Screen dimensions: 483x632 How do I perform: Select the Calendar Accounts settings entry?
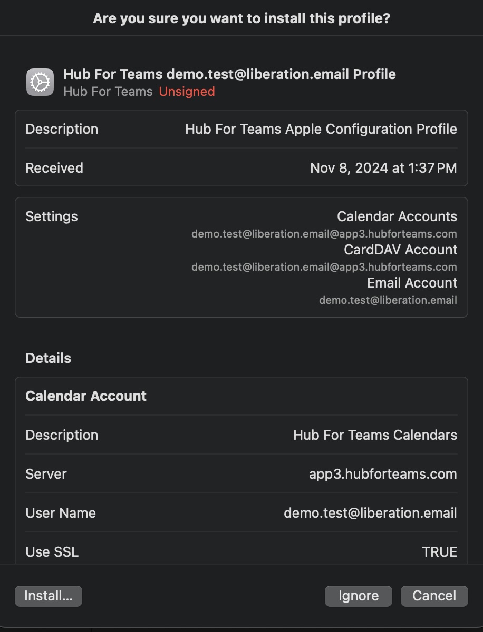point(397,216)
